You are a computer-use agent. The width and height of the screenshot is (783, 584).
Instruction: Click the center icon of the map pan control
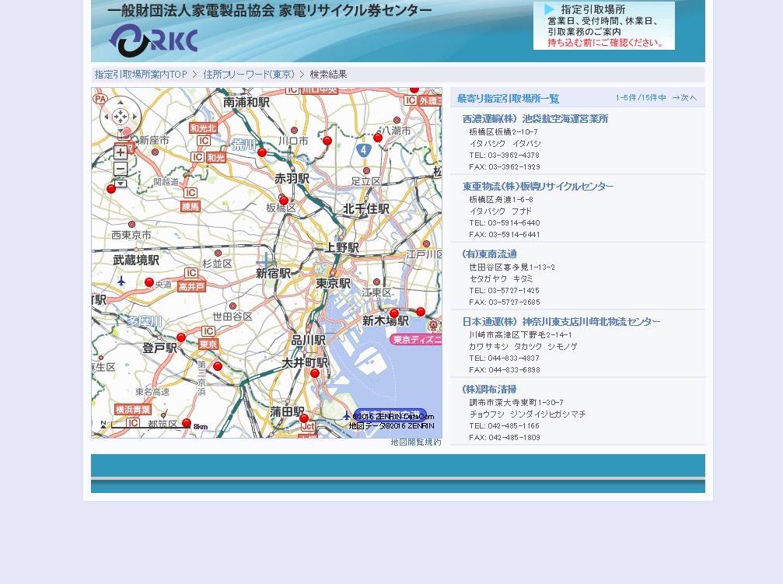(121, 117)
